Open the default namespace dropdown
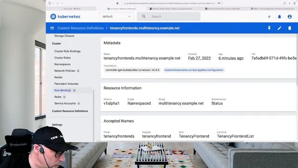The height and width of the screenshot is (168, 298). [116, 17]
